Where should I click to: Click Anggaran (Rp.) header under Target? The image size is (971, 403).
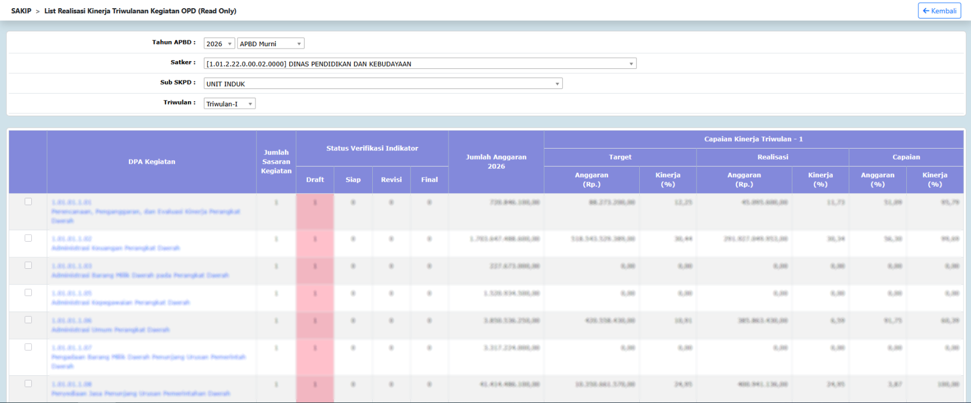(592, 180)
